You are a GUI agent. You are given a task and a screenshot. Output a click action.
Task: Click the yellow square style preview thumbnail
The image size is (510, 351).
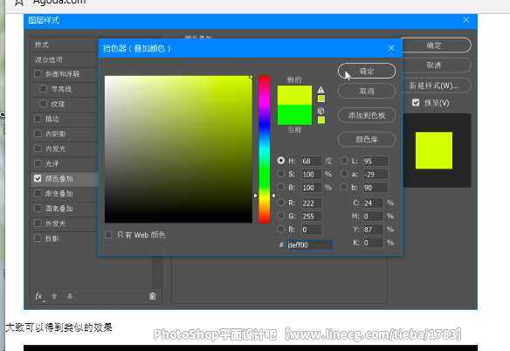point(433,150)
